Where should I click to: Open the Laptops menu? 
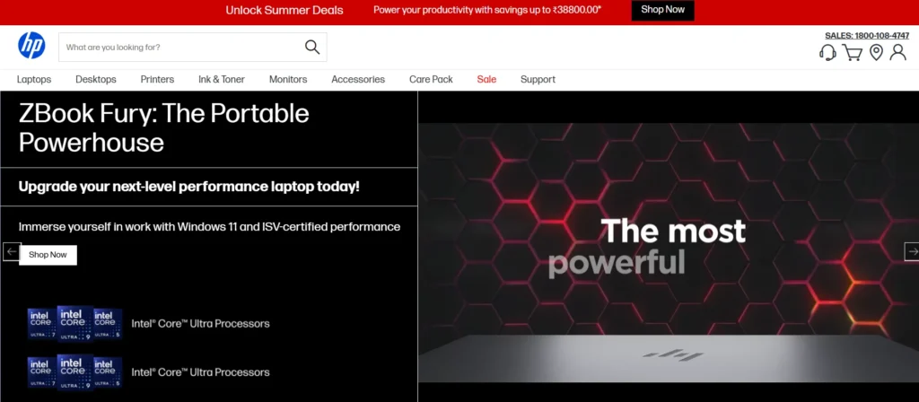click(34, 79)
